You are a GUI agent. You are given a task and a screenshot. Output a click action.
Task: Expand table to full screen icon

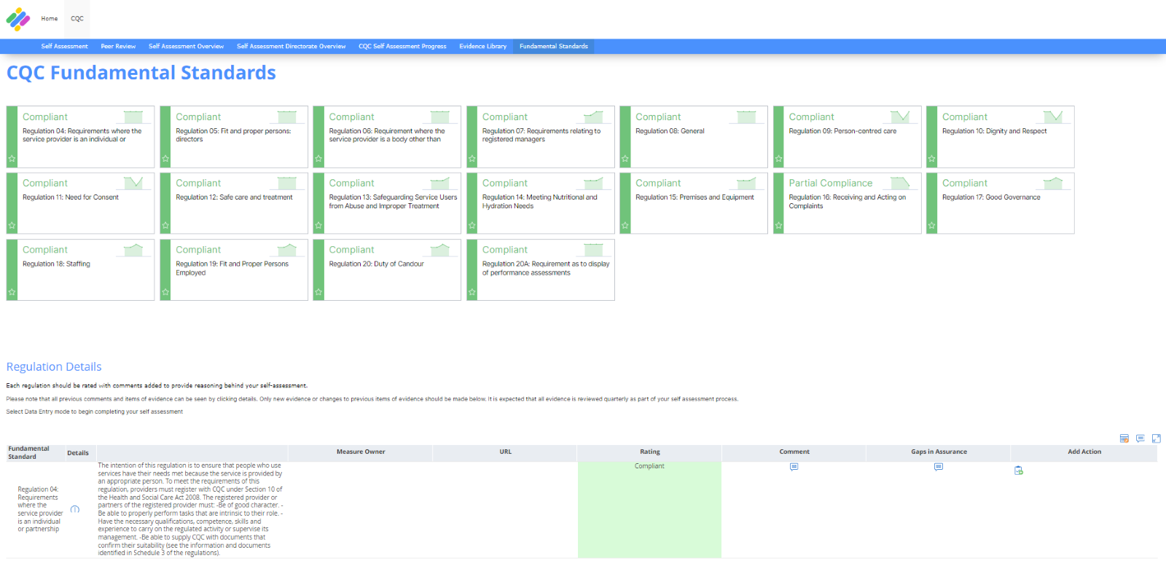[1156, 438]
